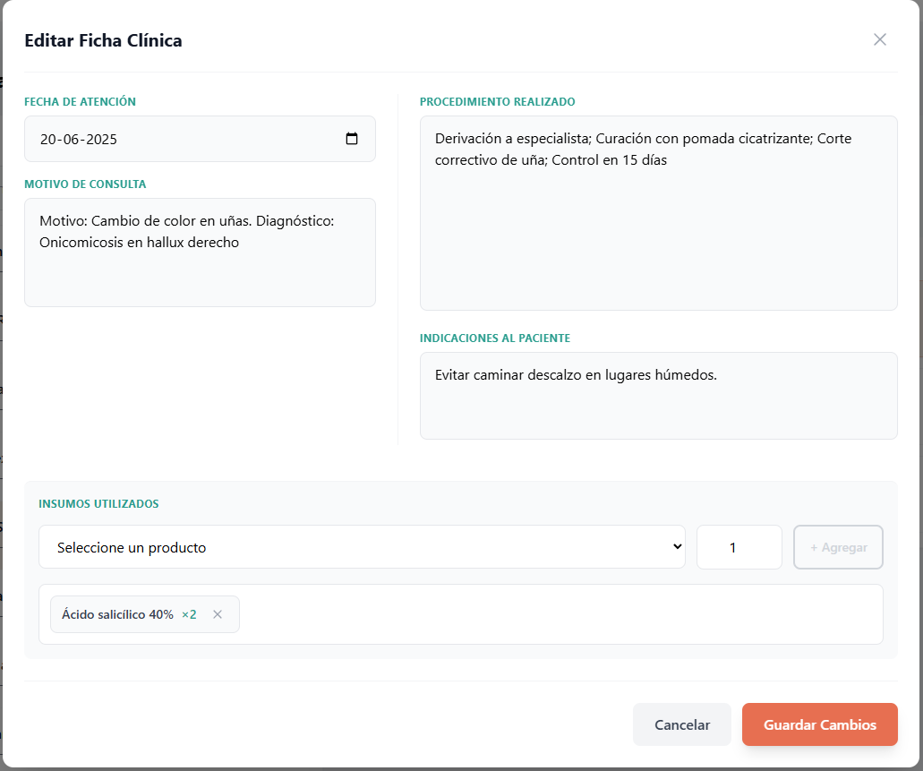Screen dimensions: 923x771
Task: Click the Indicaciones al Paciente label
Action: (494, 338)
